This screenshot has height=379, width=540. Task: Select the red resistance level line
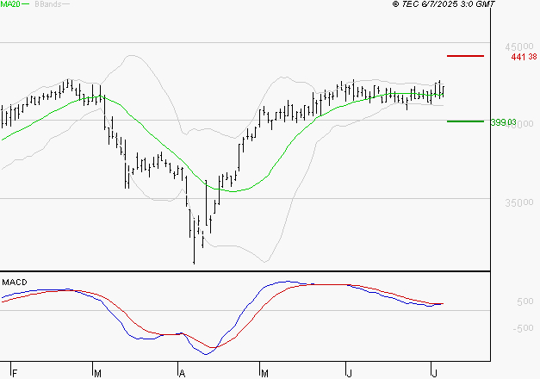click(x=465, y=56)
